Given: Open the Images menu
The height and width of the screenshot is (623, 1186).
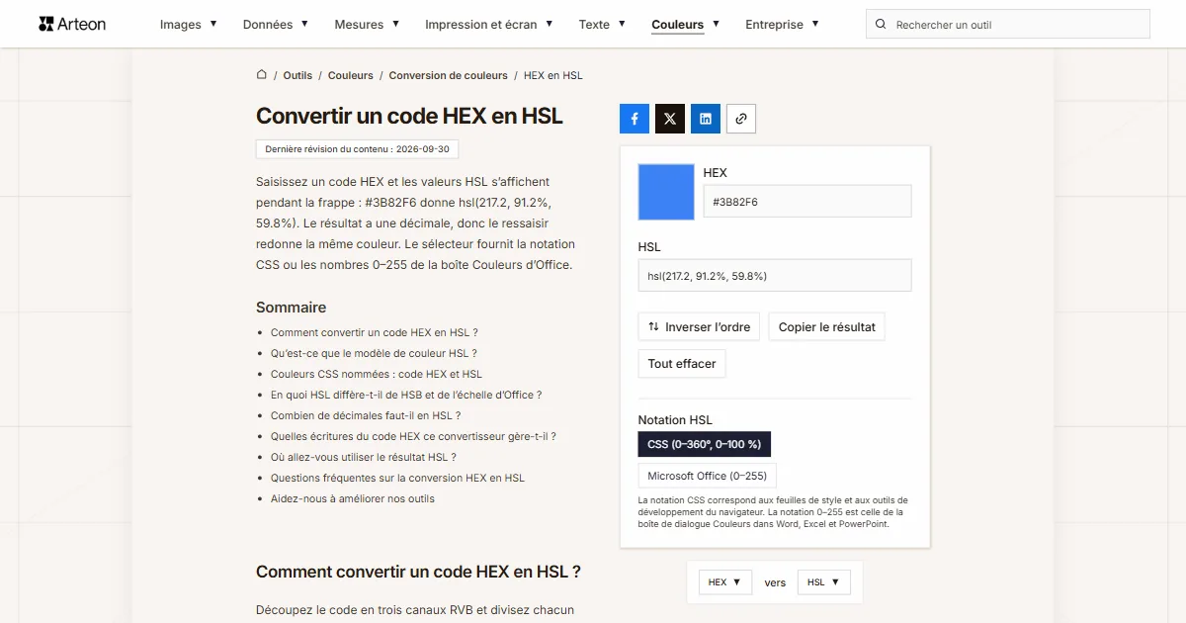Looking at the screenshot, I should click(189, 24).
